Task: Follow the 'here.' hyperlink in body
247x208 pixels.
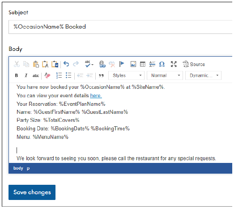Action: tap(96, 96)
